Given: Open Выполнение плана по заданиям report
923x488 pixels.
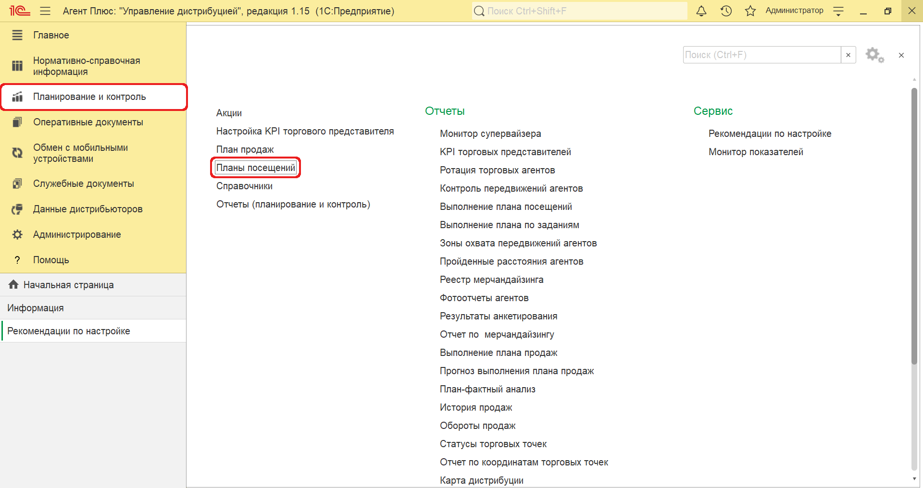Looking at the screenshot, I should [x=510, y=225].
